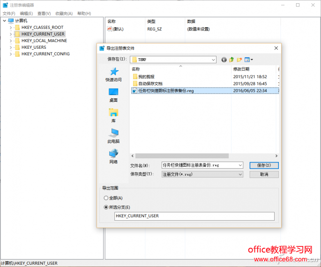The width and height of the screenshot is (321, 267).
Task: Select HKEY_LOCAL_MACHINE in the registry tree
Action: pyautogui.click(x=44, y=41)
